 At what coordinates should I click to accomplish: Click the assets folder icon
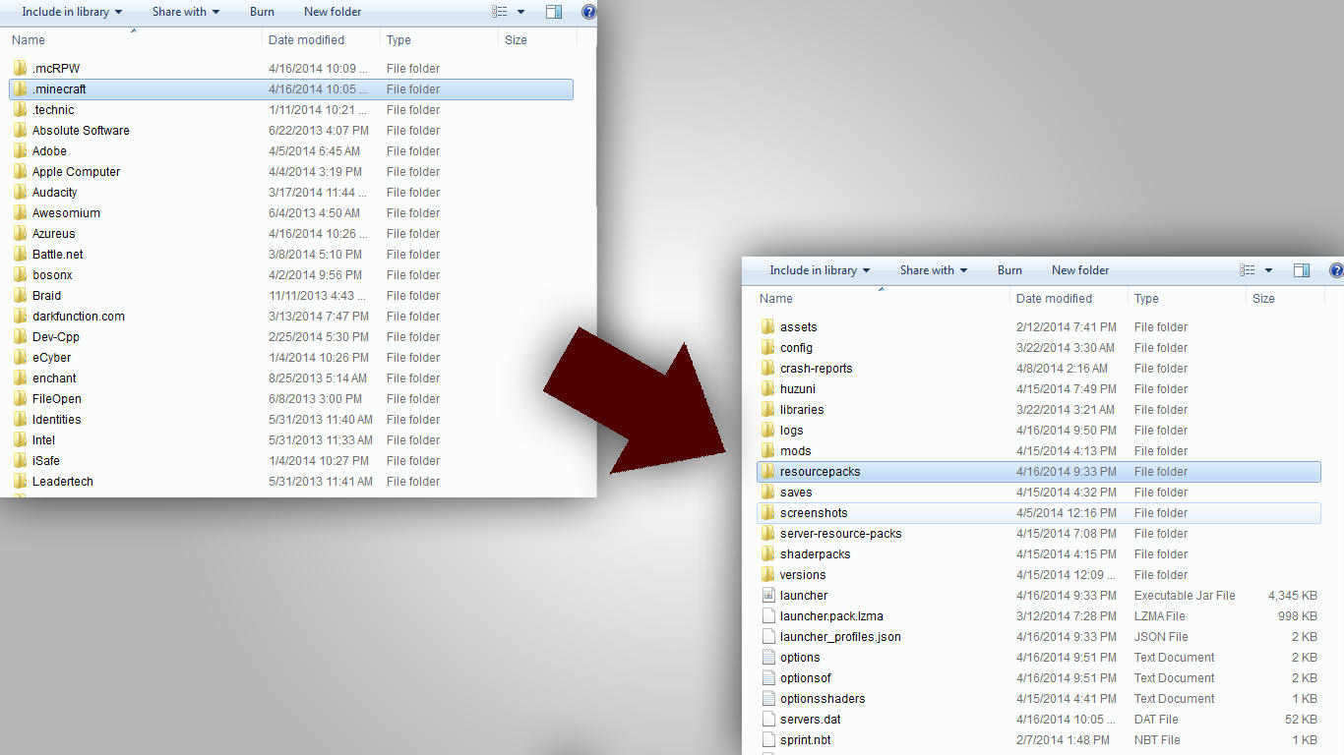[768, 326]
